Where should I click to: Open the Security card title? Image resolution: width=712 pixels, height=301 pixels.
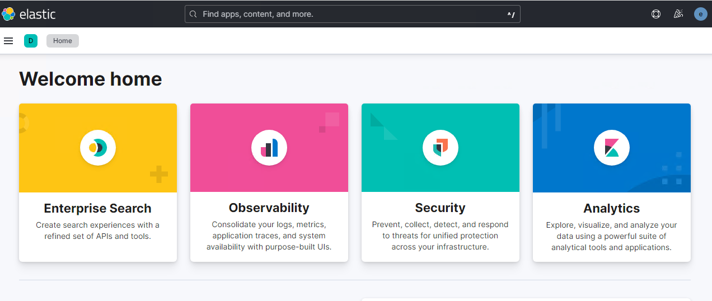point(441,208)
